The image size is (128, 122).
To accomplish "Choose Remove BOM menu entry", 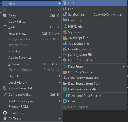I will point(32,107).
